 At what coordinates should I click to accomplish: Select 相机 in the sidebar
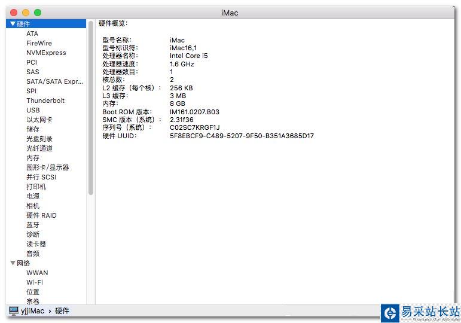tap(33, 206)
